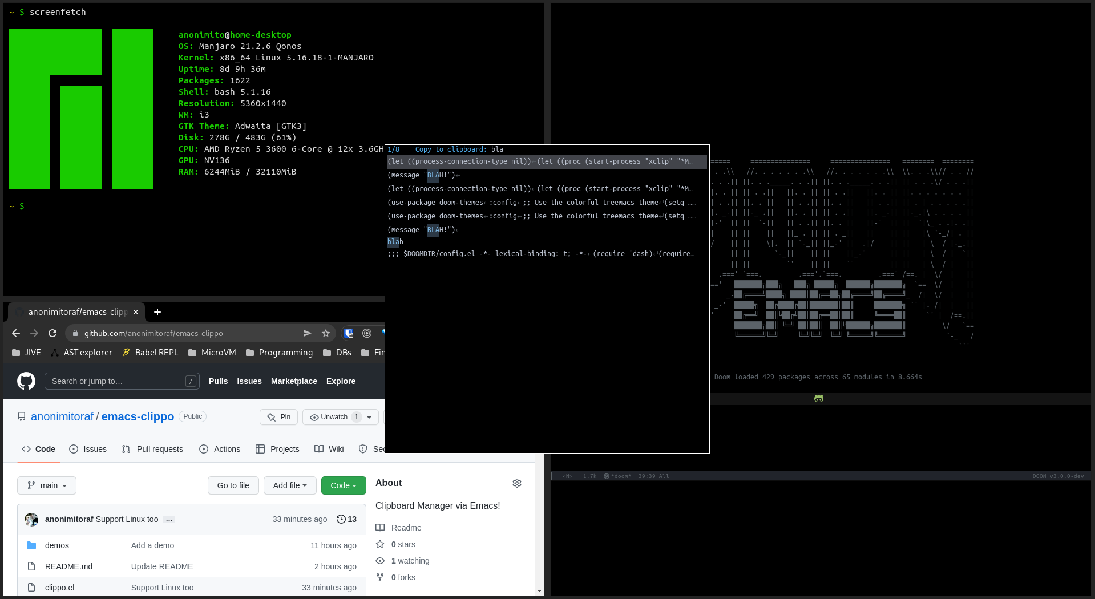Viewport: 1095px width, 599px height.
Task: Open the AST explorer bookmark
Action: click(x=82, y=353)
